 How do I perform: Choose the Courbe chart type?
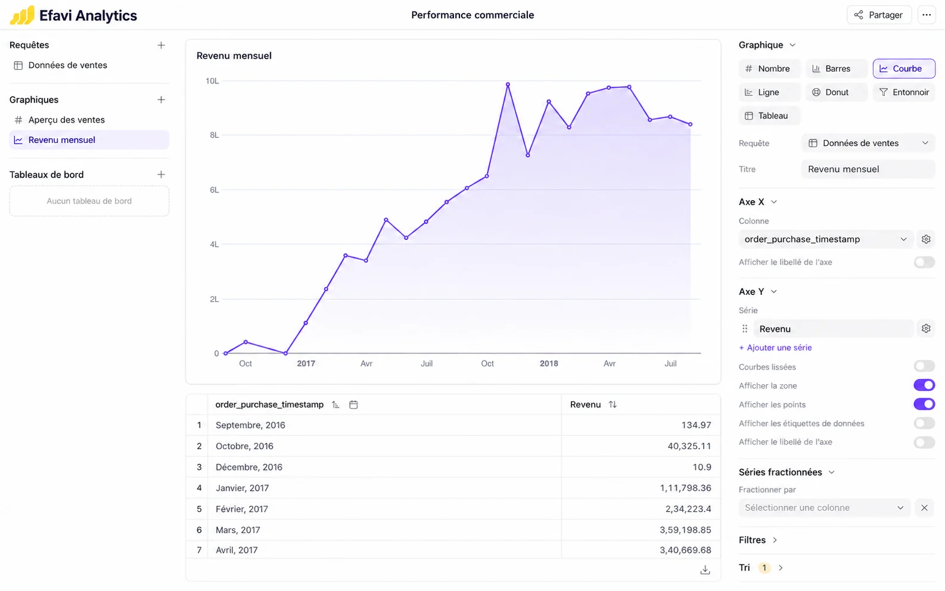click(904, 69)
